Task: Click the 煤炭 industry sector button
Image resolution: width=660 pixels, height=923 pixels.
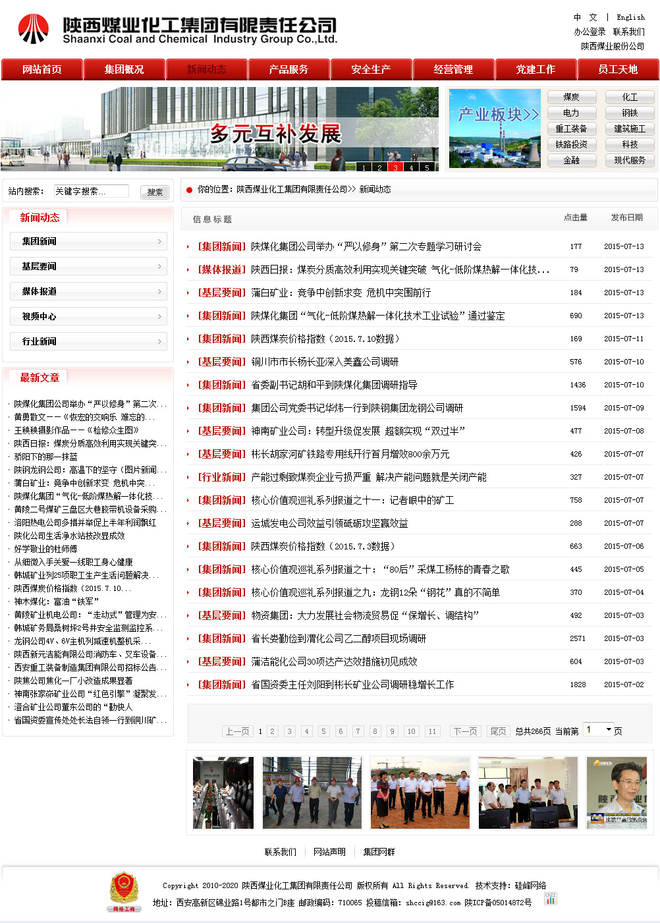Action: tap(571, 97)
